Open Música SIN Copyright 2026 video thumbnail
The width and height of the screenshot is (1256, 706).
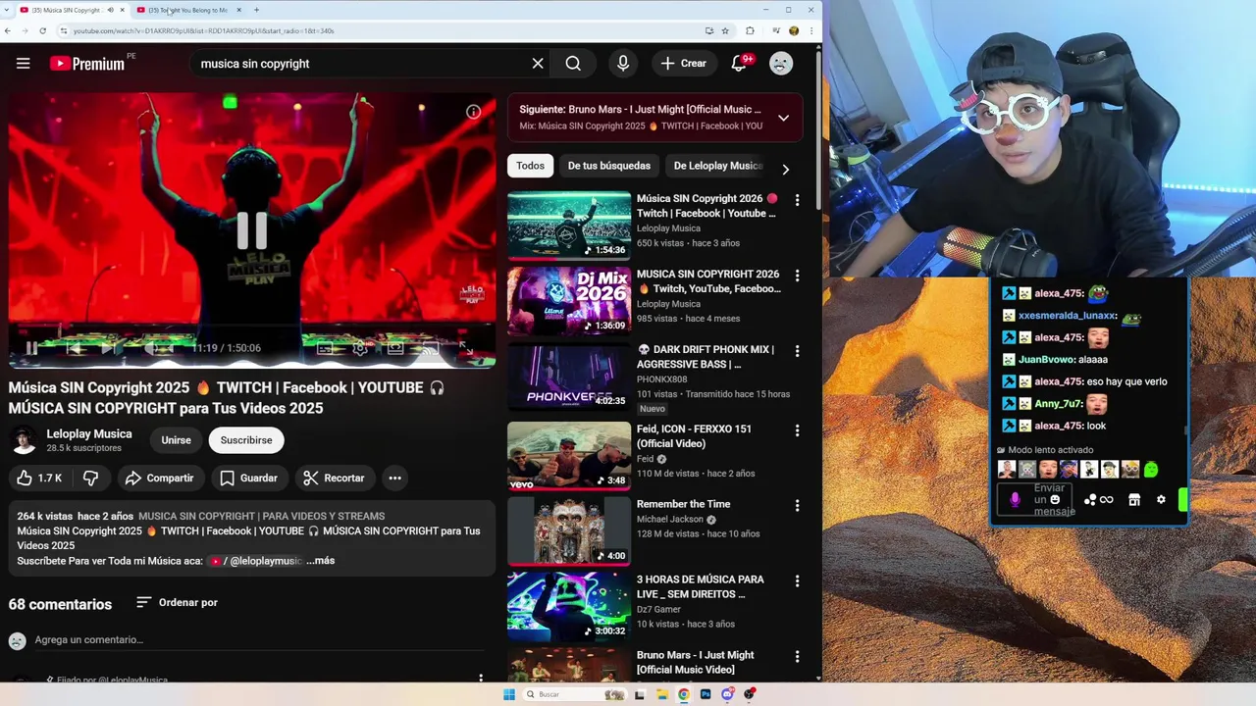coord(569,225)
